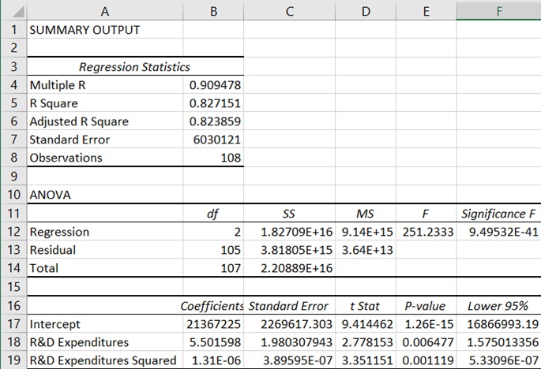Click the Regression Statistics heading cell
This screenshot has height=369, width=541.
[134, 67]
